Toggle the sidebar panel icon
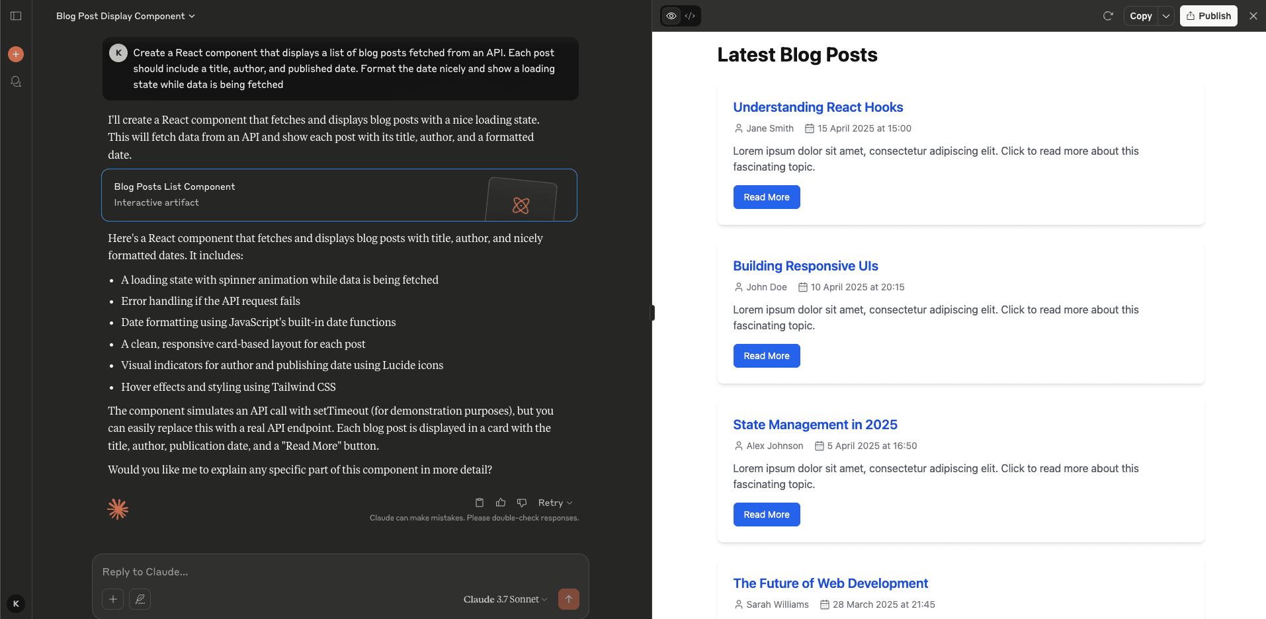The image size is (1266, 619). (16, 16)
